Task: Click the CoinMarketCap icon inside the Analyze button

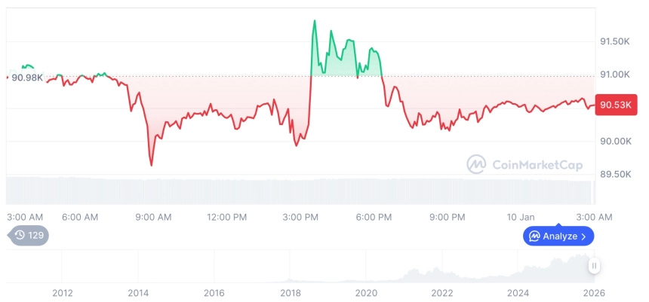Action: [x=534, y=236]
